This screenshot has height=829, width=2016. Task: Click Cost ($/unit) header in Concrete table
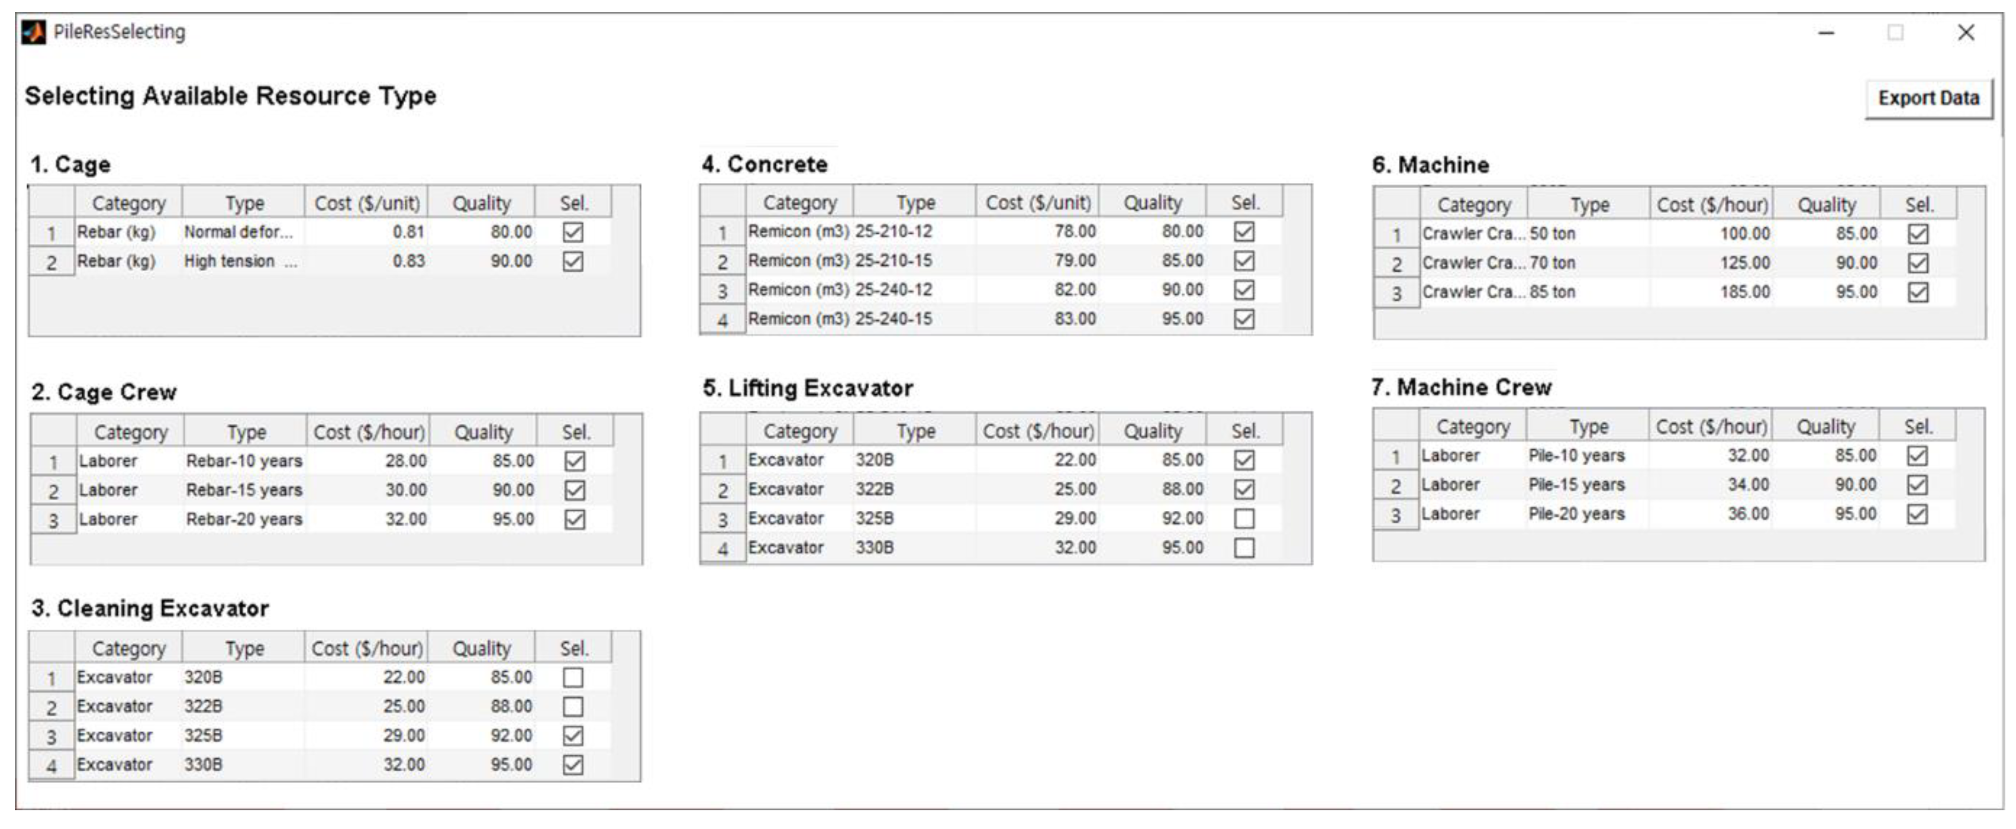pos(1038,203)
